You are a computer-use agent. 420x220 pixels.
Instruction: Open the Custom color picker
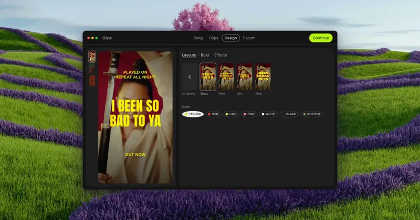311,114
